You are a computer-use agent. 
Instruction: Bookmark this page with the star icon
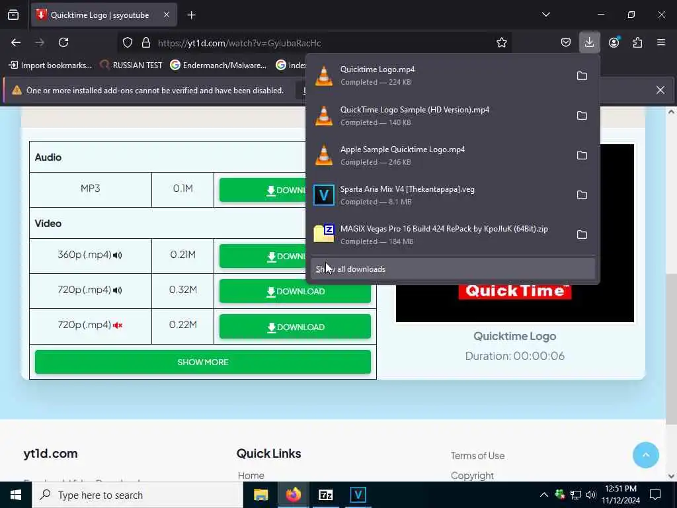tap(501, 43)
